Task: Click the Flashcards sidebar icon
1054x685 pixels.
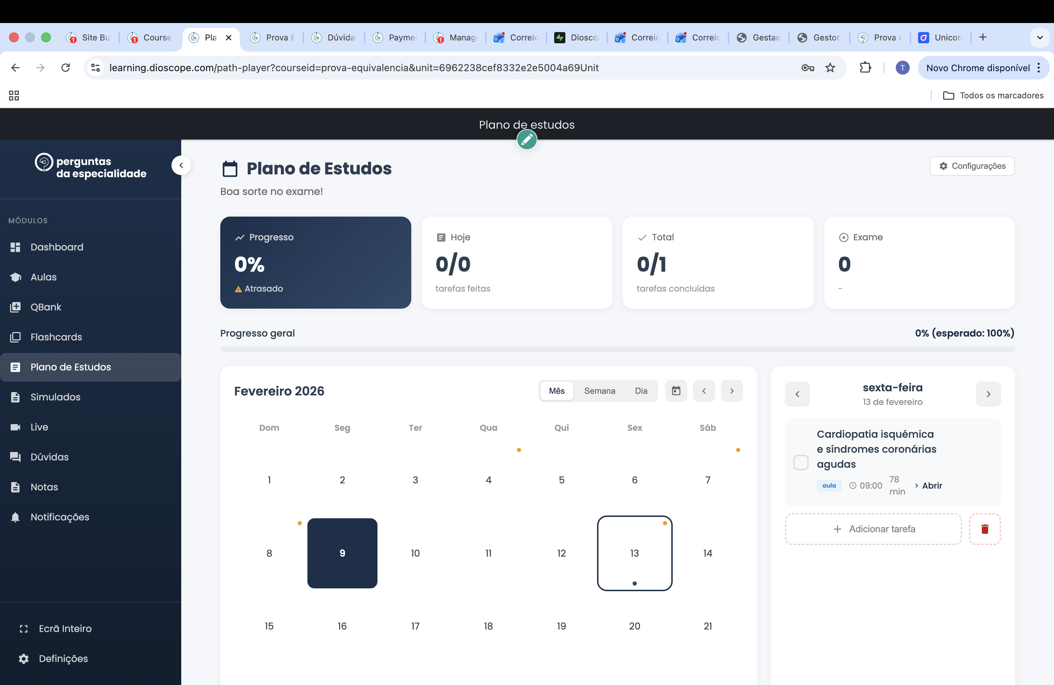Action: click(15, 337)
